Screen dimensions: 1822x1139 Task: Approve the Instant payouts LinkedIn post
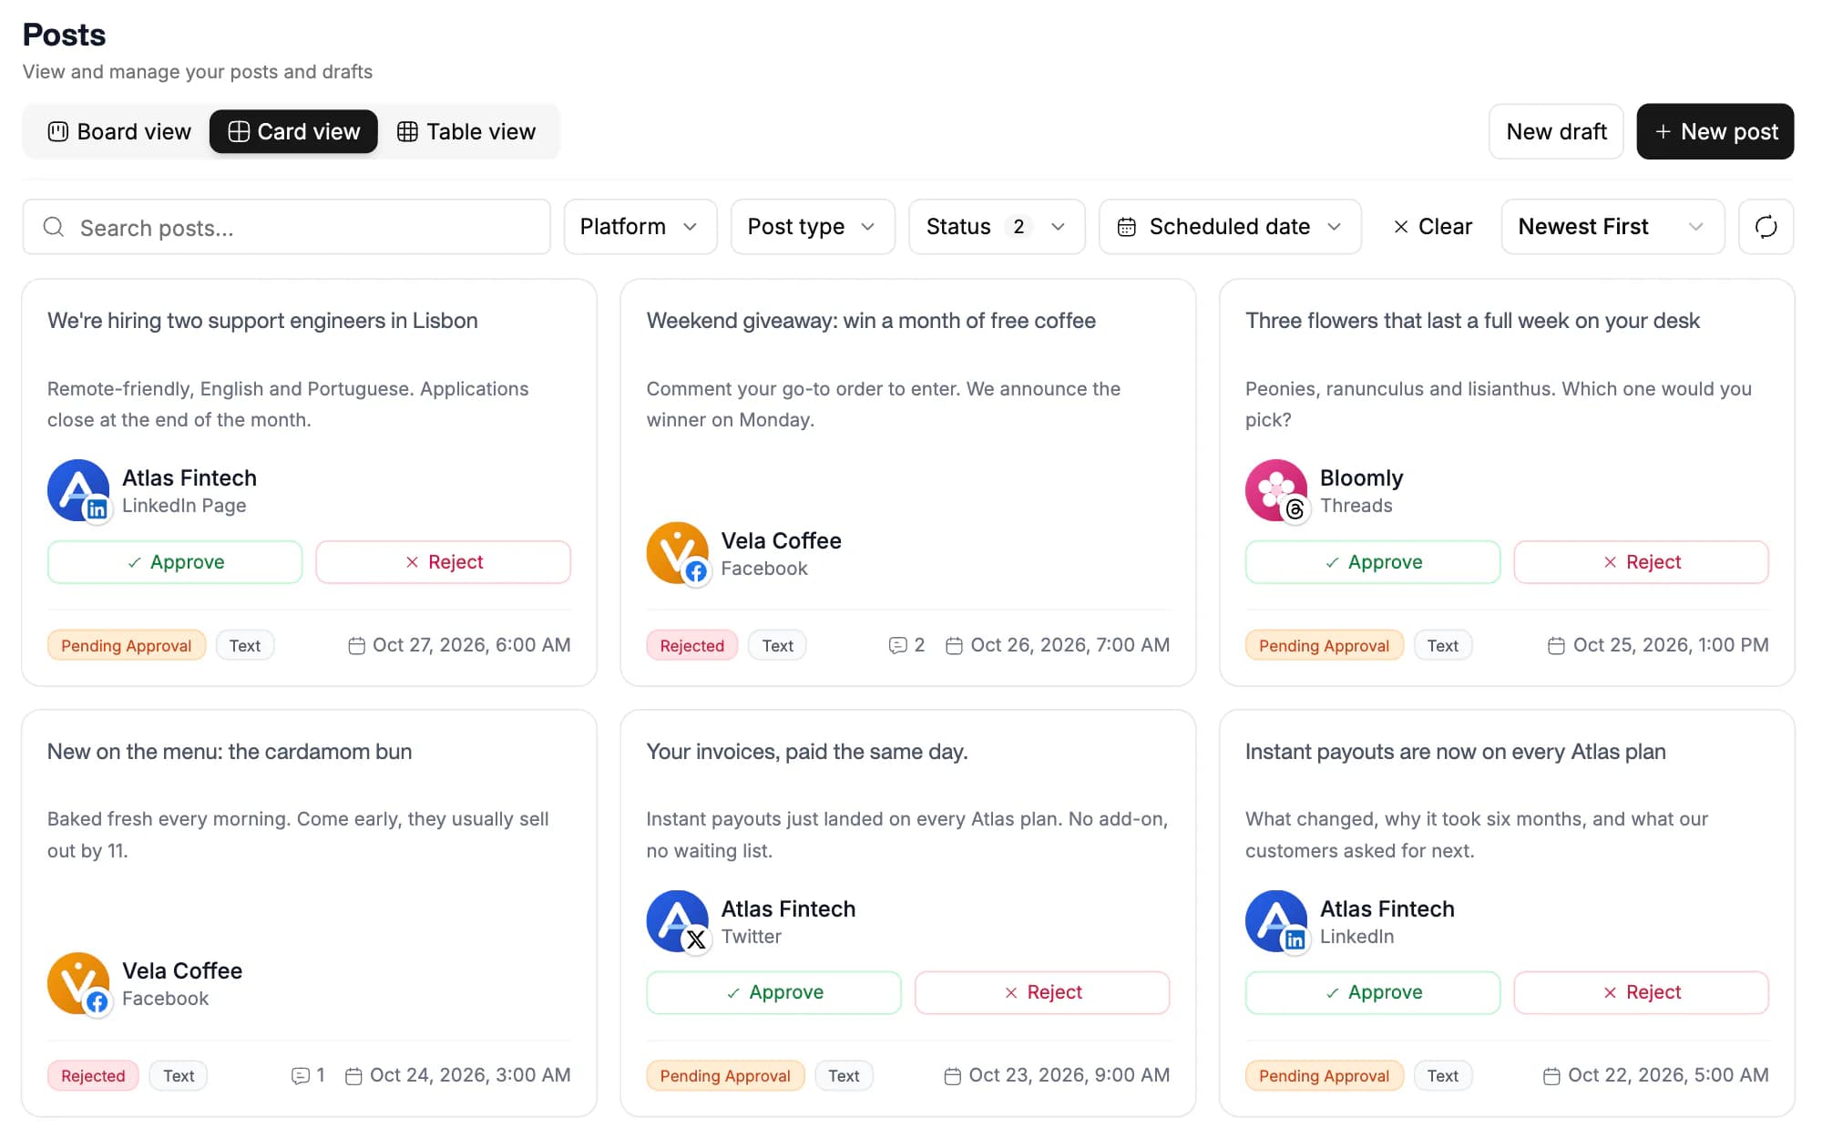[1373, 992]
